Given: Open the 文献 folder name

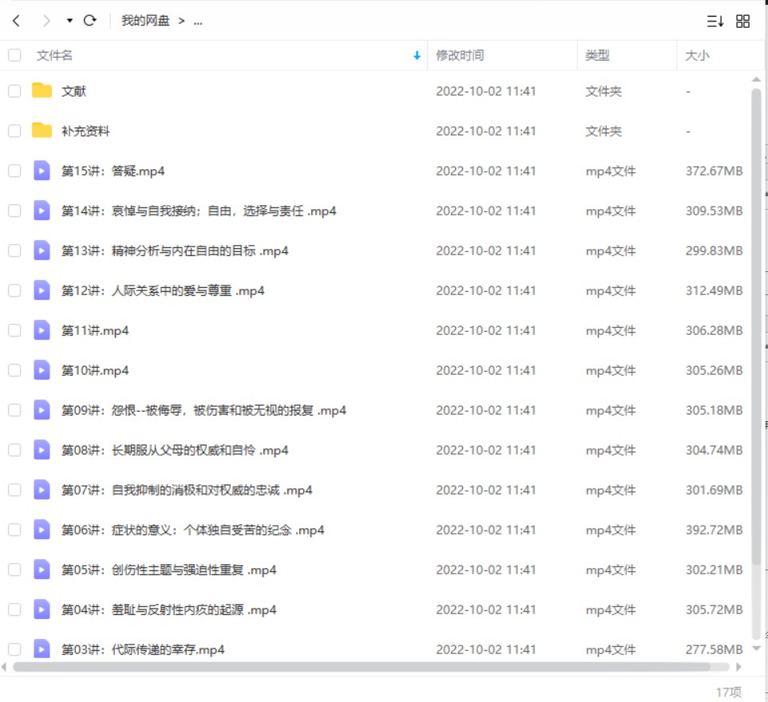Looking at the screenshot, I should click(73, 91).
